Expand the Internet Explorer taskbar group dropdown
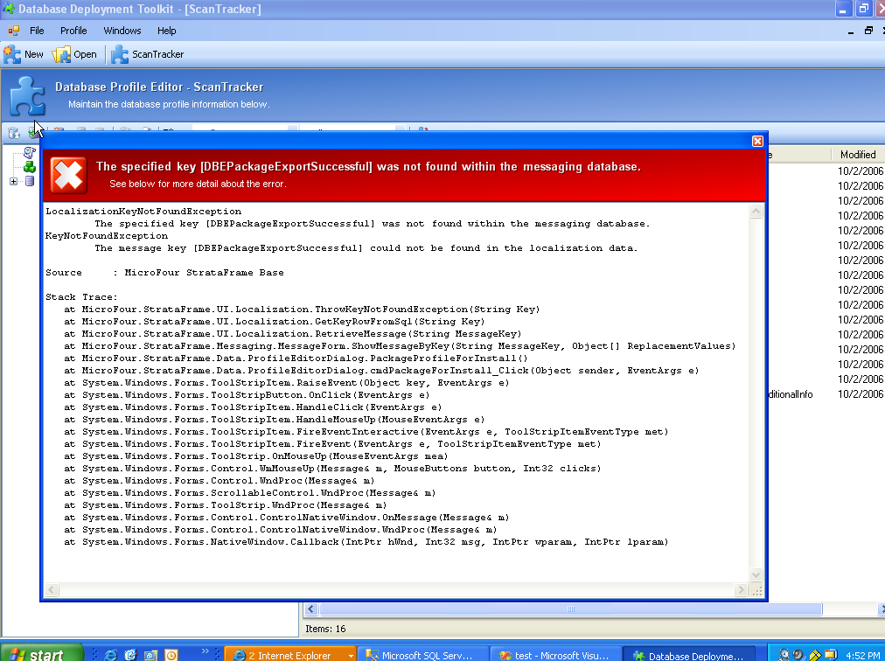The image size is (885, 661). pos(351,655)
